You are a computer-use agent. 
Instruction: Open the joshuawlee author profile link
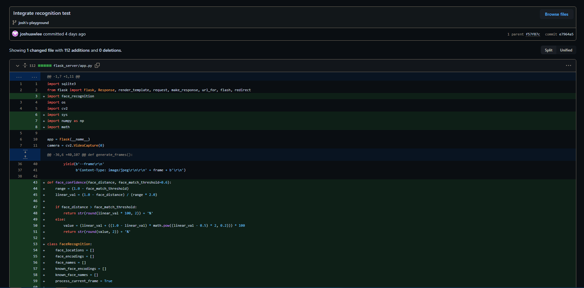pyautogui.click(x=31, y=34)
